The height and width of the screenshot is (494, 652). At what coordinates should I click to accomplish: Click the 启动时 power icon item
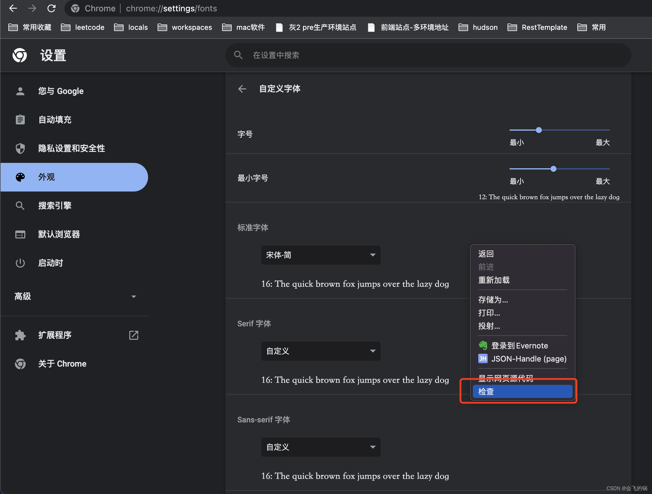point(50,263)
